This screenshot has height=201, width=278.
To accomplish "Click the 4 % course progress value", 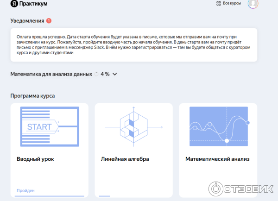I will click(105, 74).
